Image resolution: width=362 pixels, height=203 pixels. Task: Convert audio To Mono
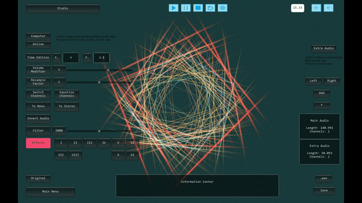pos(38,106)
